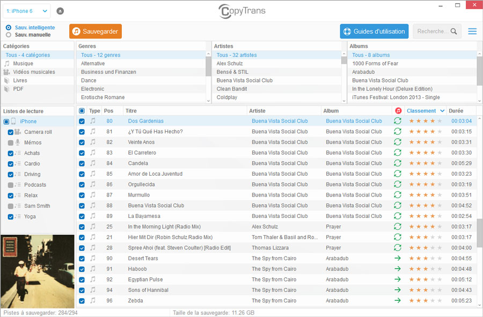Click the red iTunes status column icon

click(x=398, y=111)
